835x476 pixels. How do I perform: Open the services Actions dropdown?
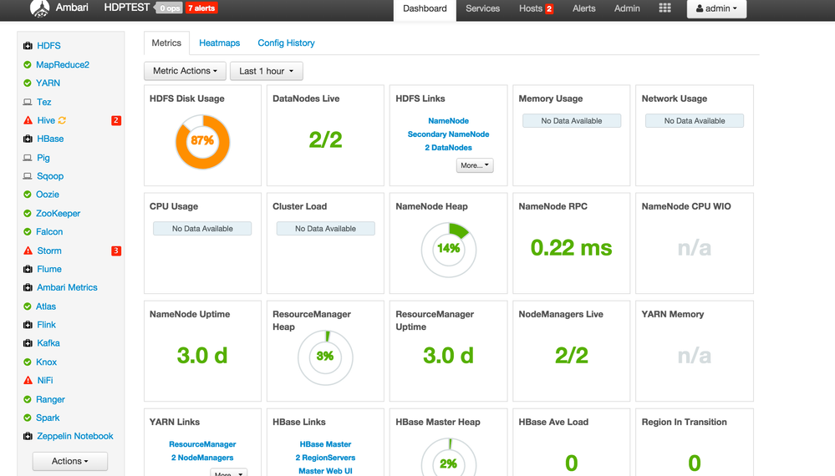click(69, 461)
